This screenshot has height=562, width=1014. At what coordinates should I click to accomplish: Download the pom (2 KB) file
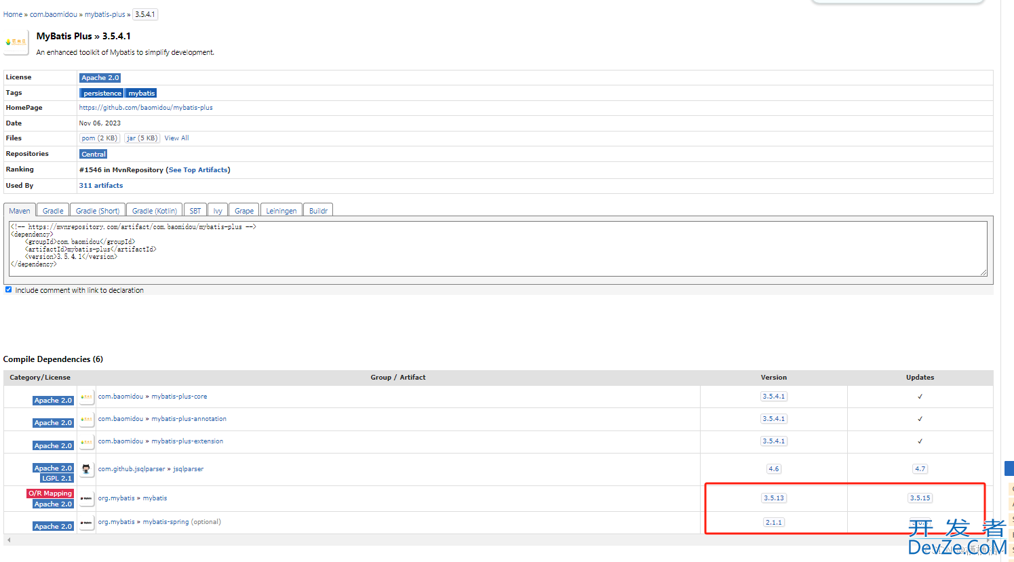click(x=99, y=138)
